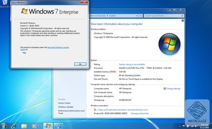Screen dimensions: 212x129
Task: Select the 'WORKGROUP' value
Action: point(125,100)
